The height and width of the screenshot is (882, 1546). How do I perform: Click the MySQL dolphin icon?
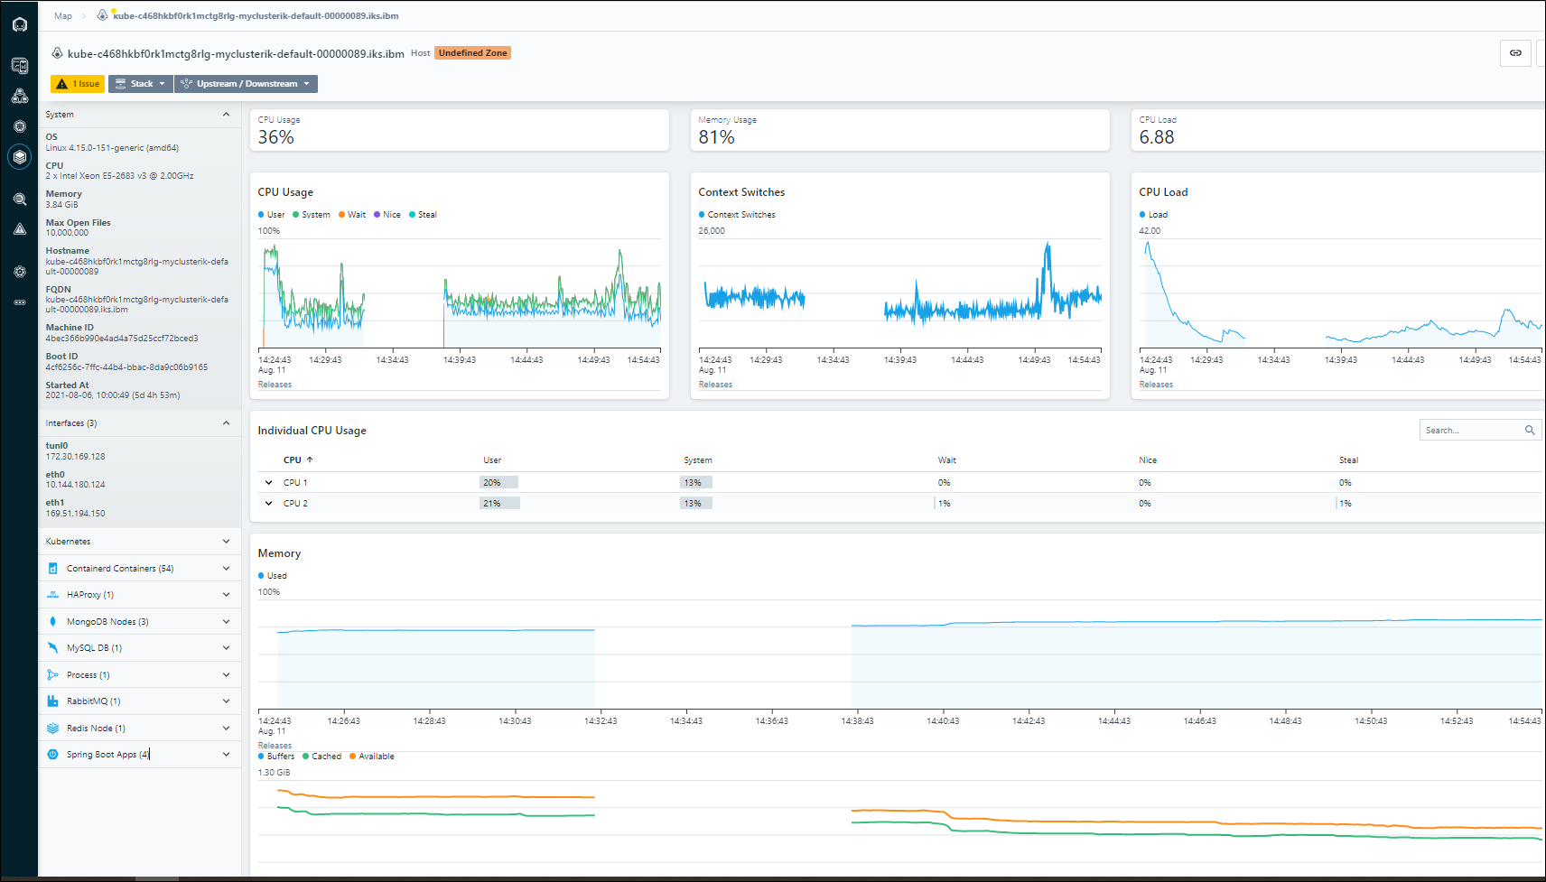[52, 648]
